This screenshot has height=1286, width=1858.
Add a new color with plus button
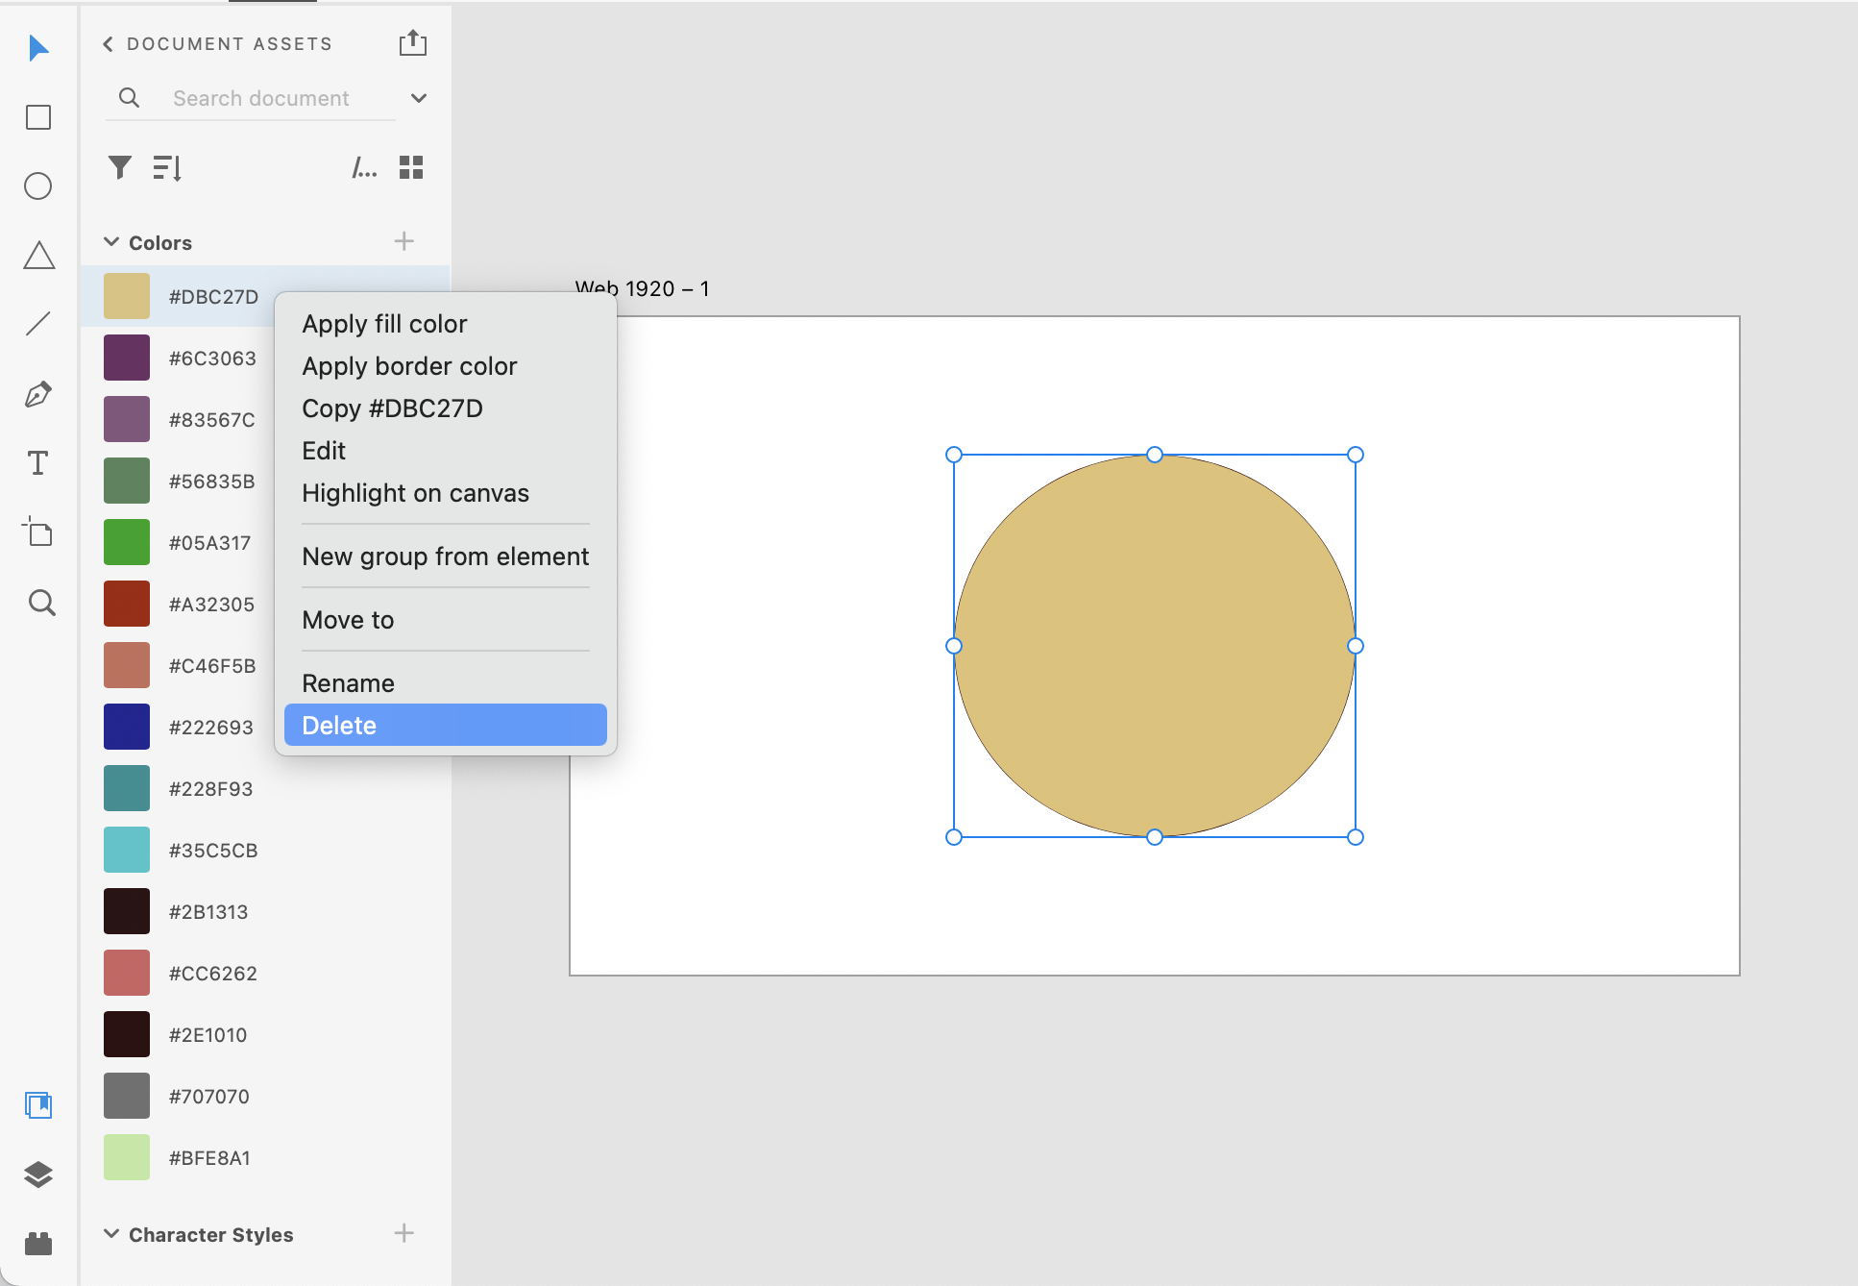(404, 241)
